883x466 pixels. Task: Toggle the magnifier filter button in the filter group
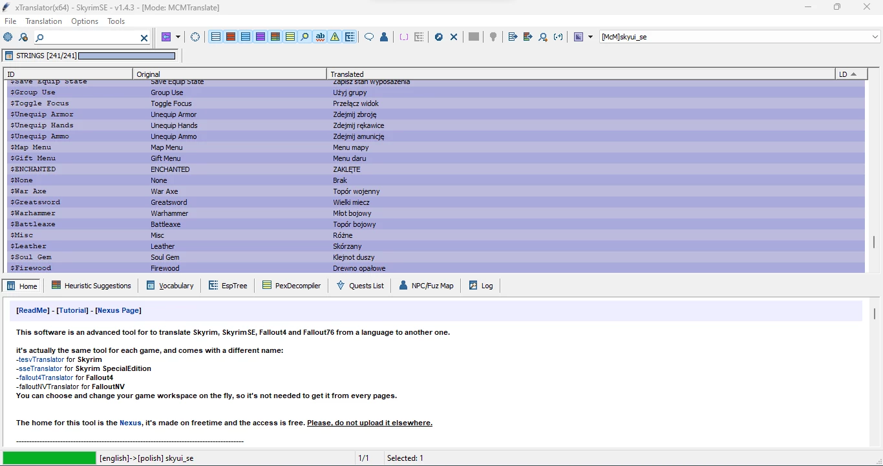coord(305,37)
